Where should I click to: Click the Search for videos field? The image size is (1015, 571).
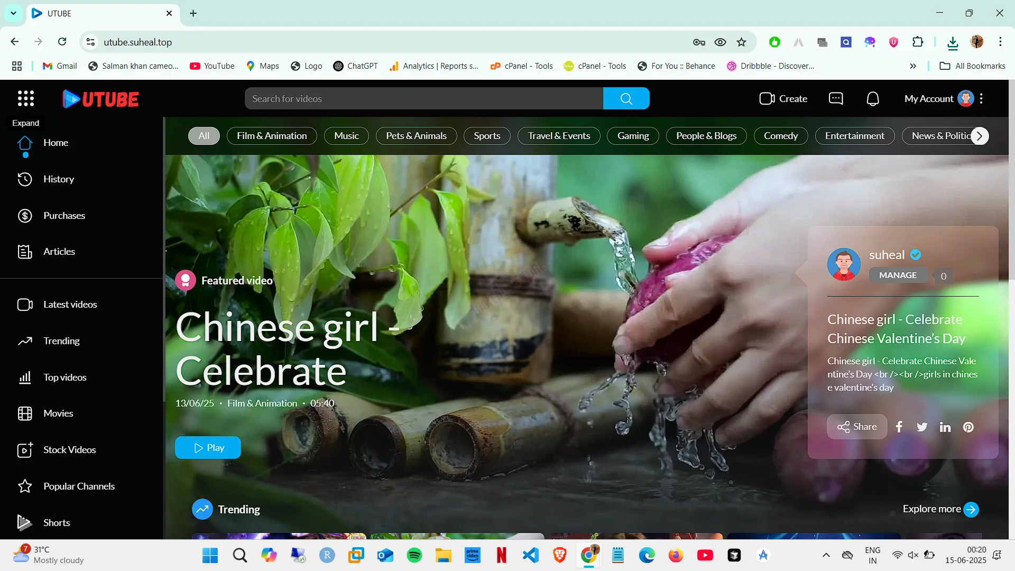click(424, 98)
